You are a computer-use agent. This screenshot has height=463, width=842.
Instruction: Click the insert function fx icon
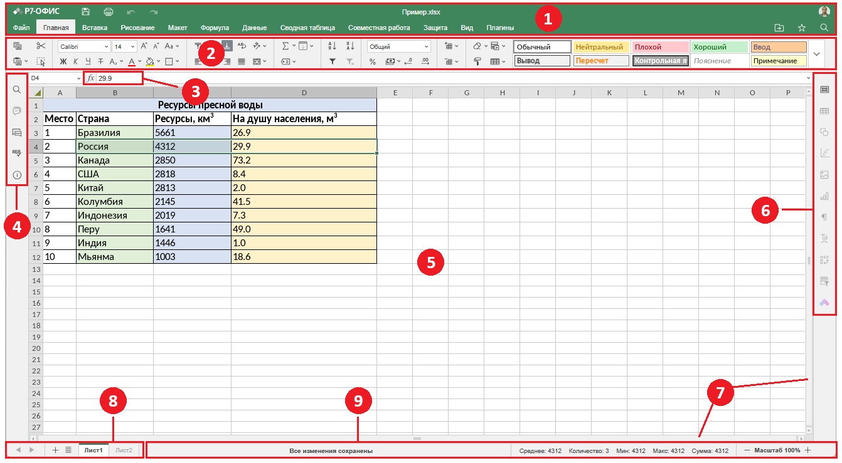(90, 78)
